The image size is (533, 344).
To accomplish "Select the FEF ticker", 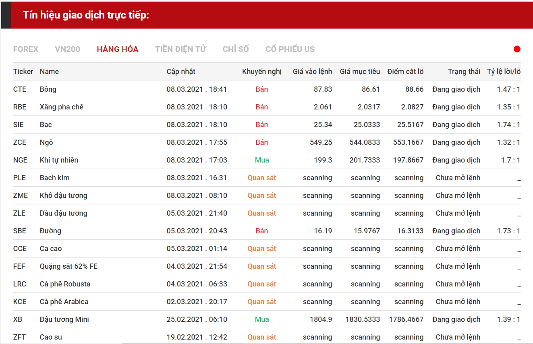I will 19,266.
